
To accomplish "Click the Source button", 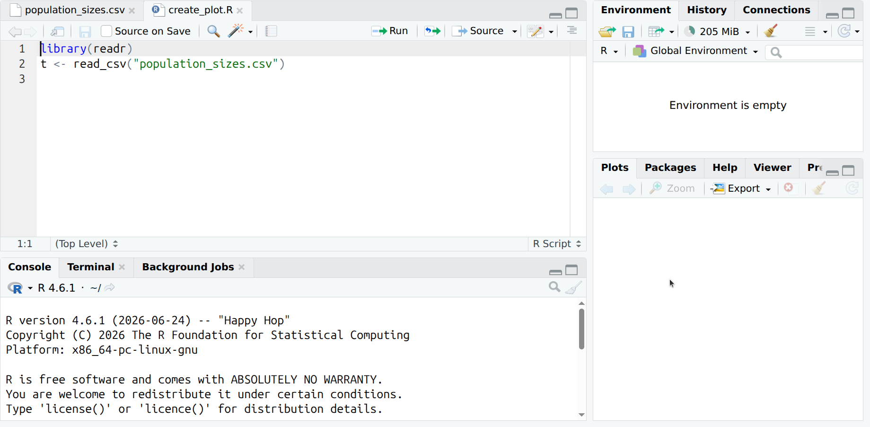I will point(478,31).
